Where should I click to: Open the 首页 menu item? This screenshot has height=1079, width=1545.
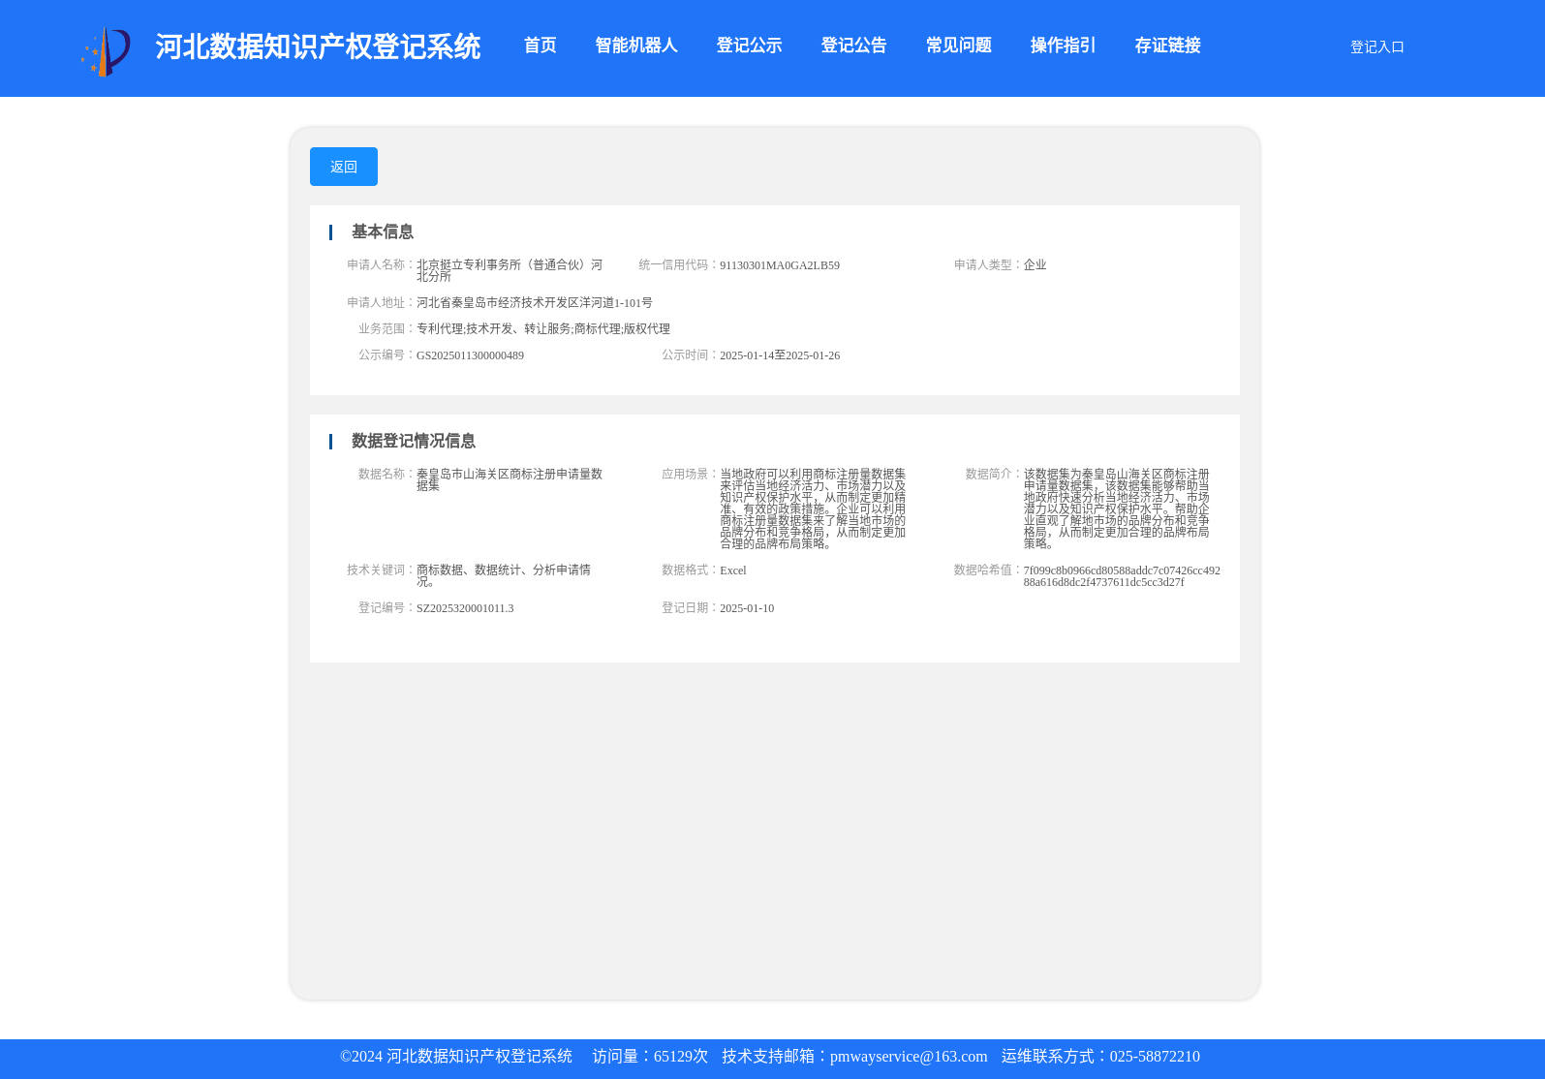click(x=540, y=46)
